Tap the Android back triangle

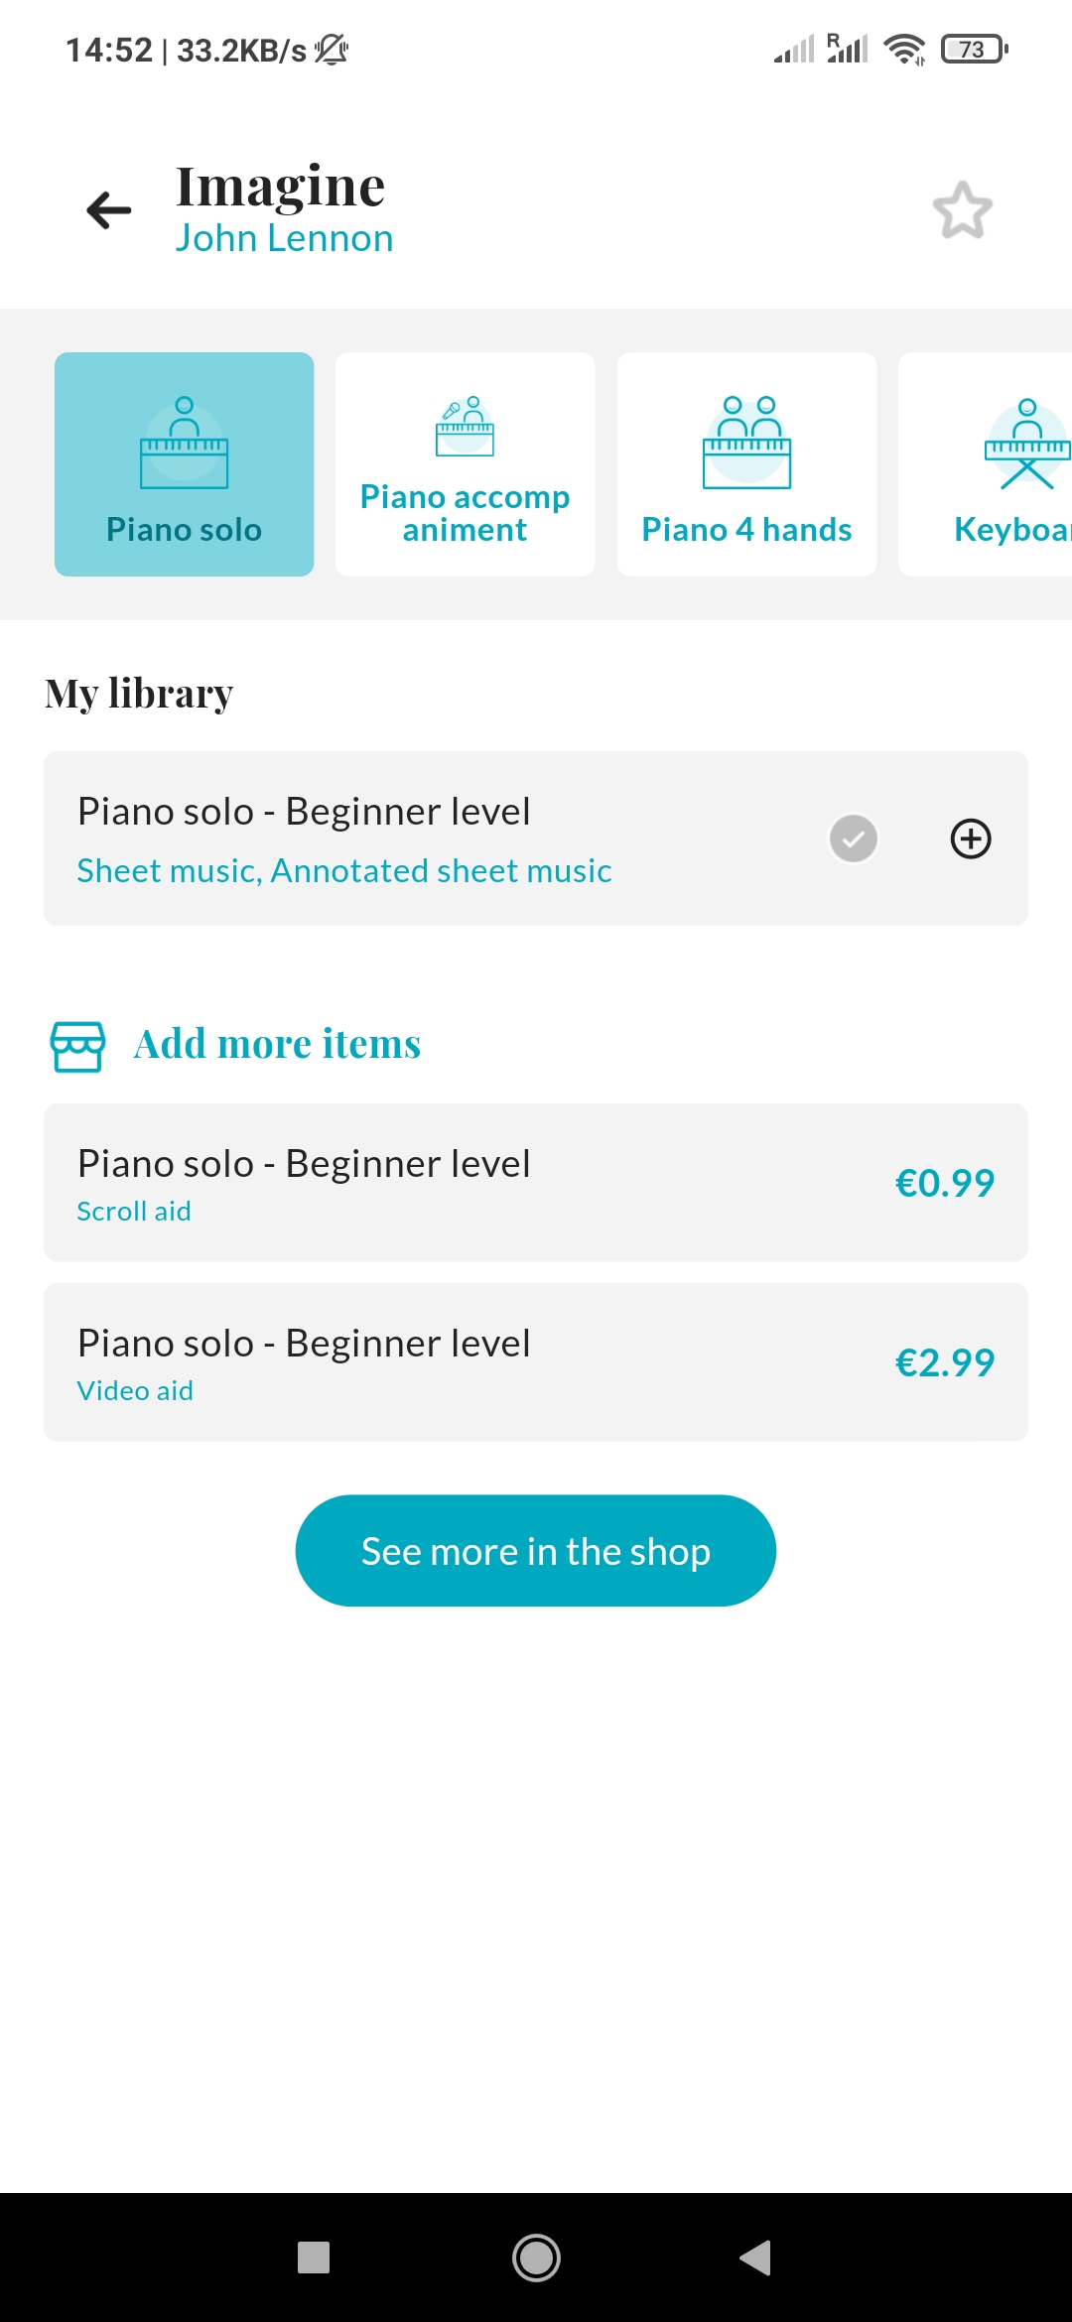point(756,2257)
